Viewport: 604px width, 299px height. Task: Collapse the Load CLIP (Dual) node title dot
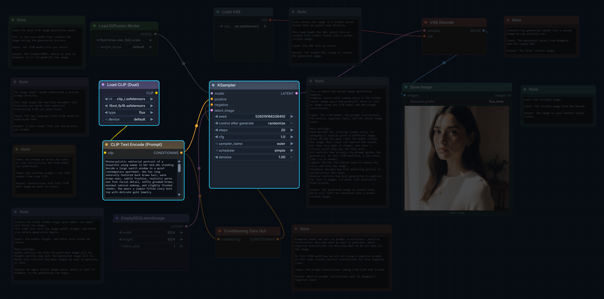tap(103, 85)
